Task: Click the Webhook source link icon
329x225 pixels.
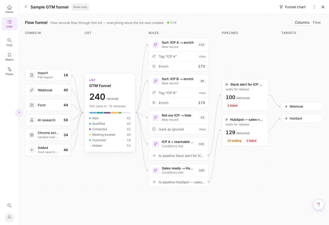Action: (32, 90)
